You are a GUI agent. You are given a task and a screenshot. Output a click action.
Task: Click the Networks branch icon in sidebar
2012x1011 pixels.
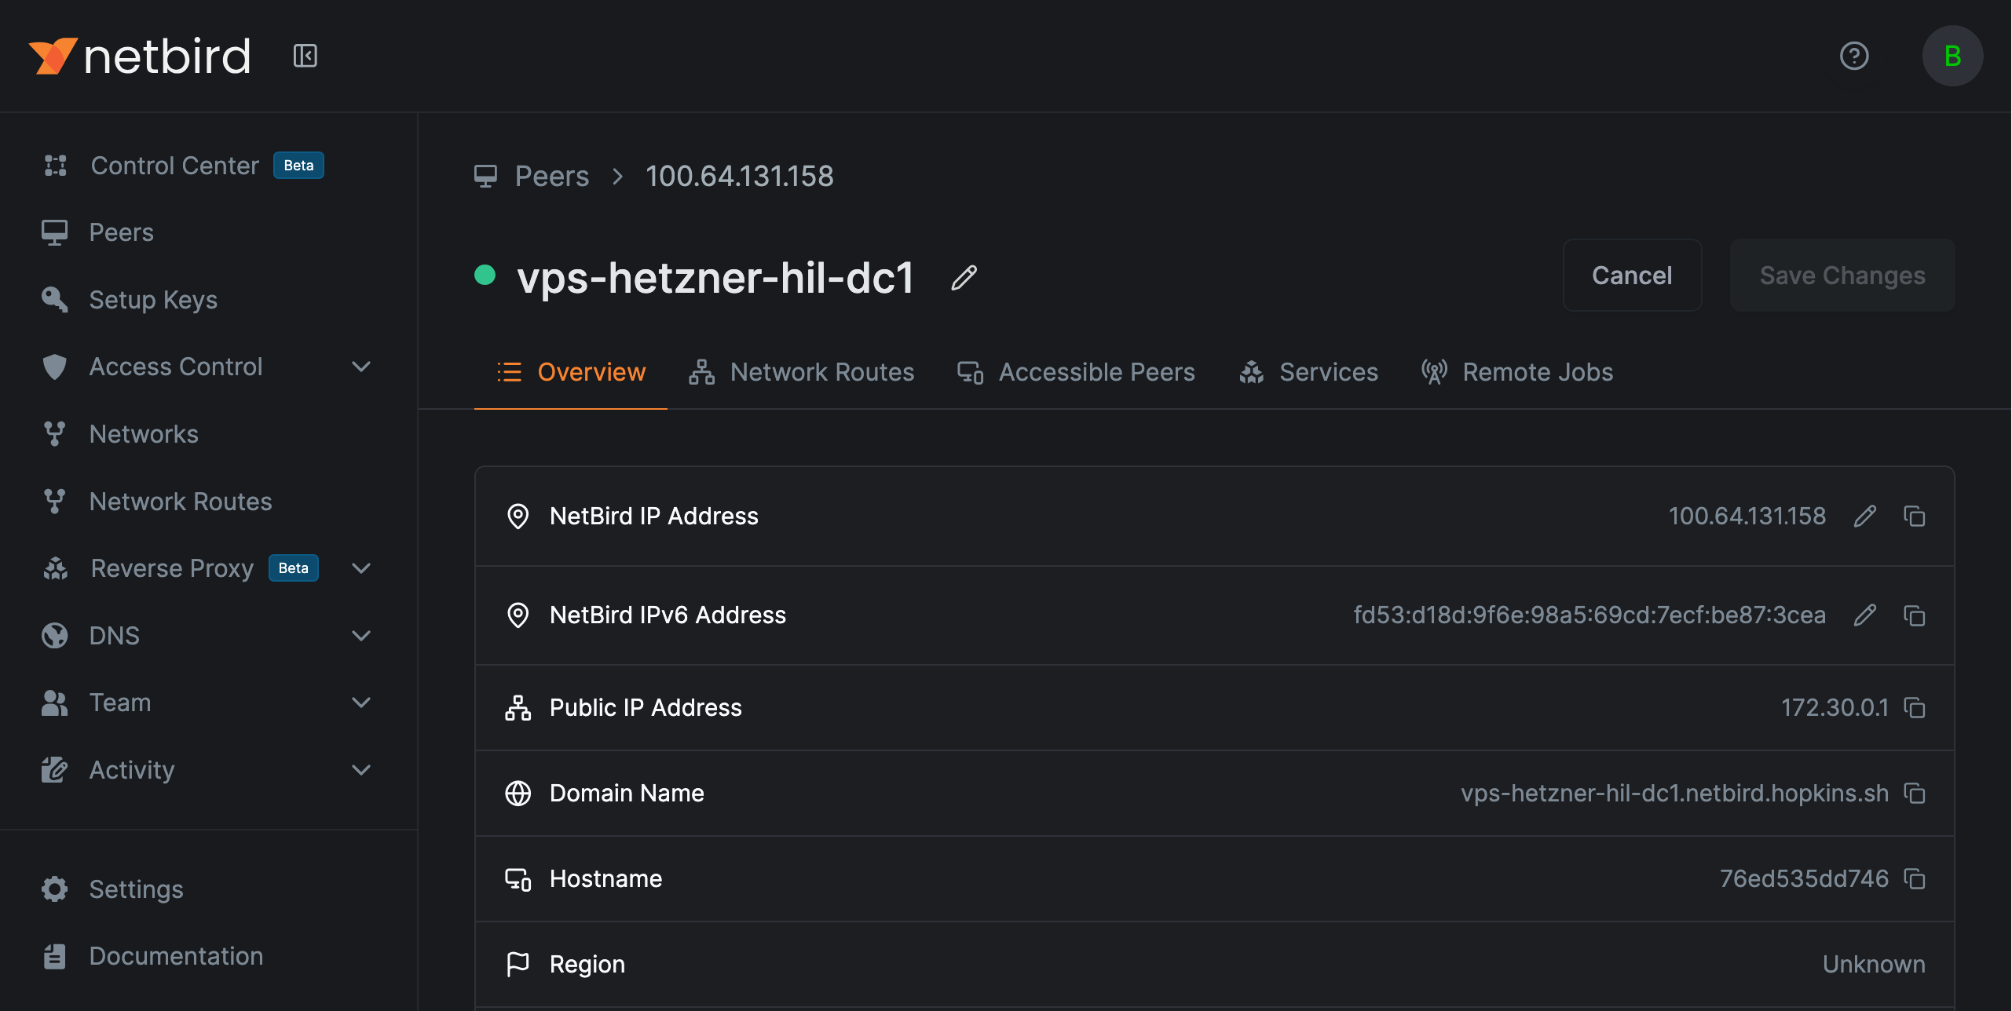55,433
